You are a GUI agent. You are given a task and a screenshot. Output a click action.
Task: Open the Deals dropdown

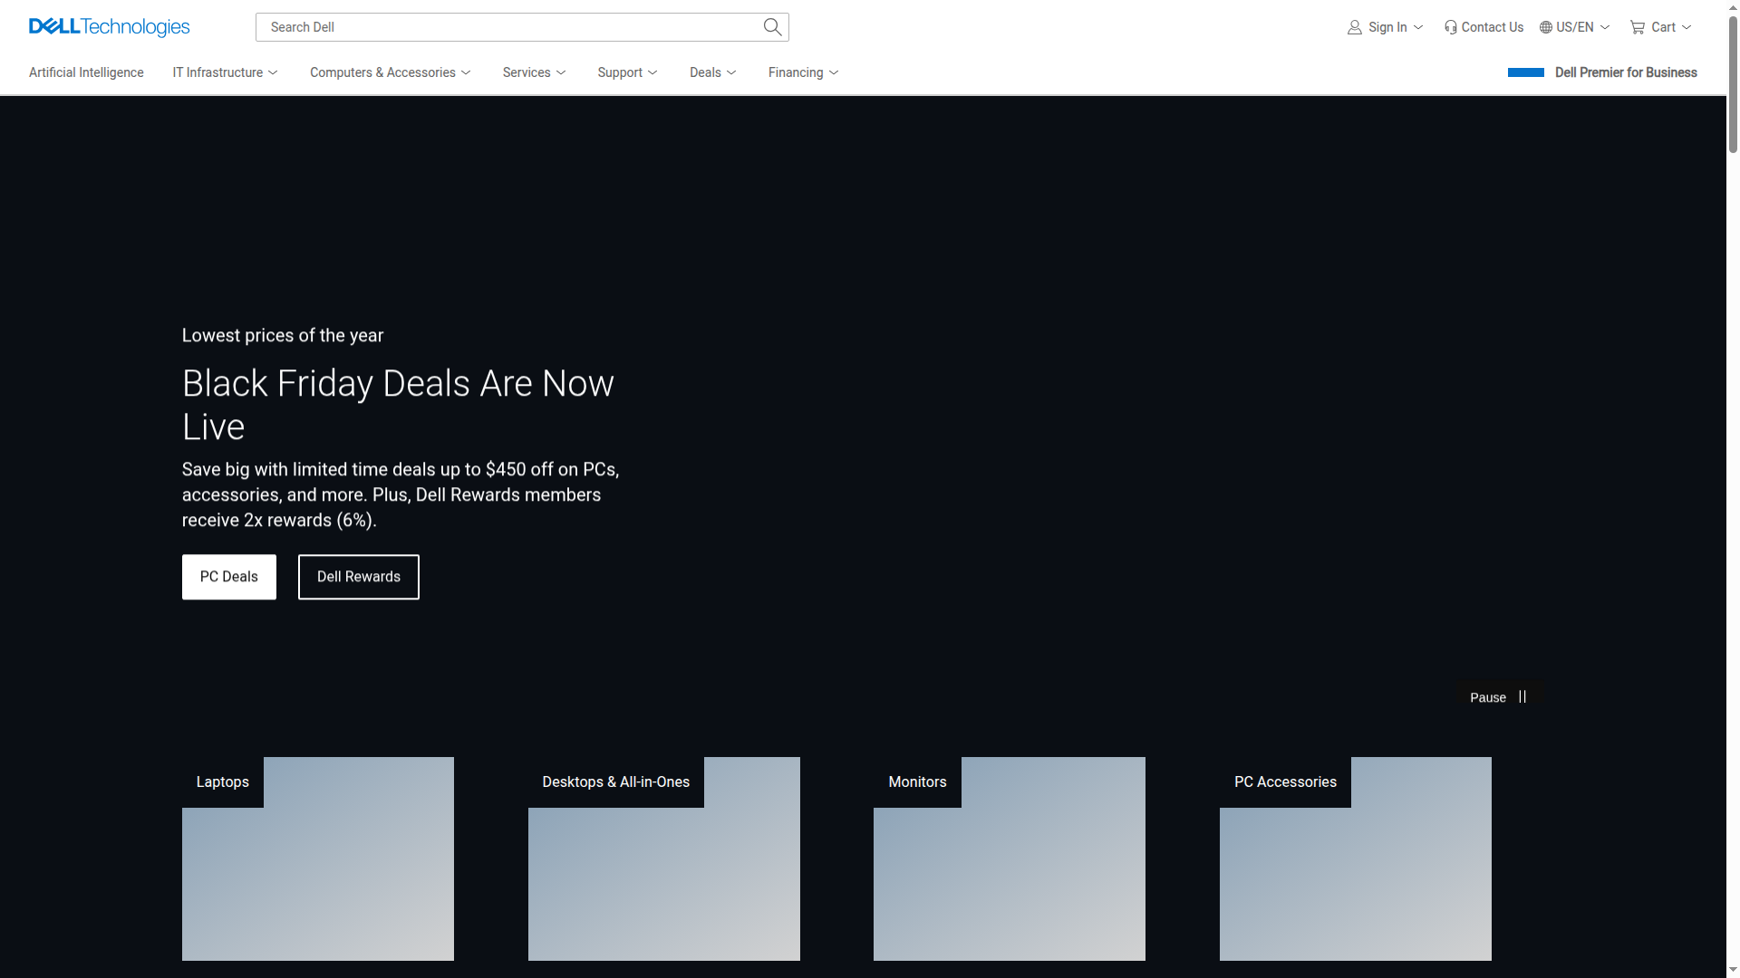coord(712,72)
